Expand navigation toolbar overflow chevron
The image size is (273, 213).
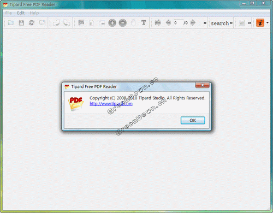205,23
